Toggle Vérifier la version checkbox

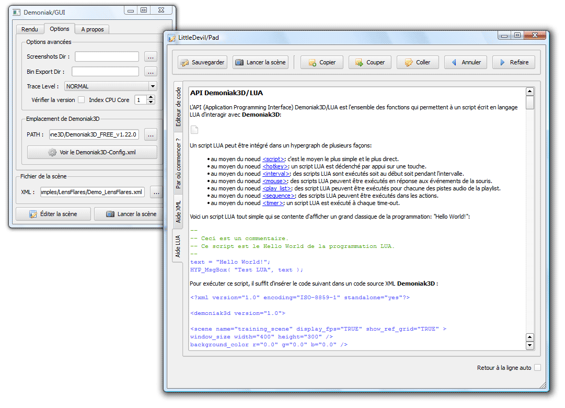tap(82, 100)
